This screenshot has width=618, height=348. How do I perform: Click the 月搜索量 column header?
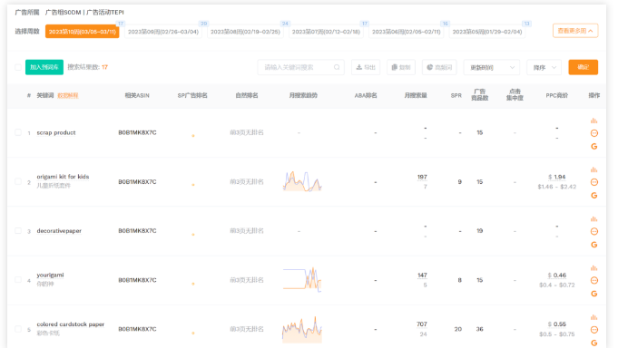(x=416, y=95)
